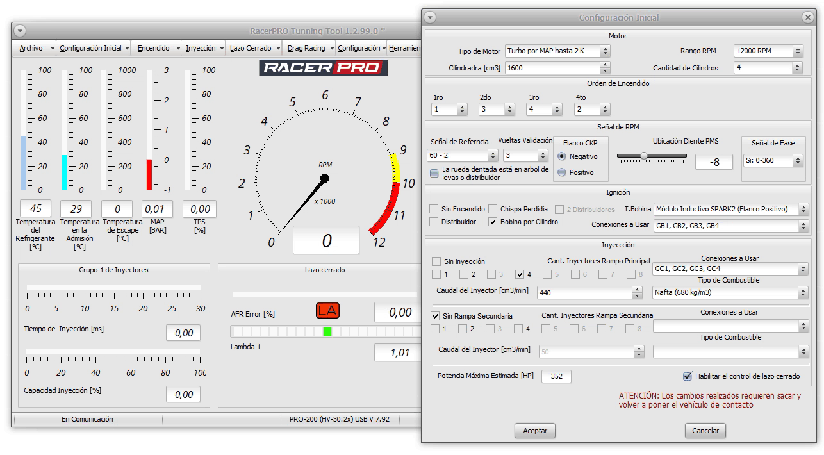This screenshot has height=455, width=824.
Task: Open the T.Bobina module dropdown
Action: (731, 209)
